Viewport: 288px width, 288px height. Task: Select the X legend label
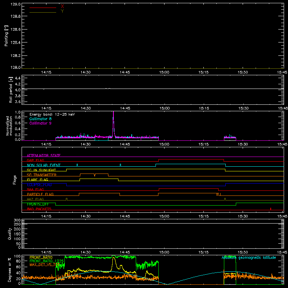pyautogui.click(x=62, y=6)
